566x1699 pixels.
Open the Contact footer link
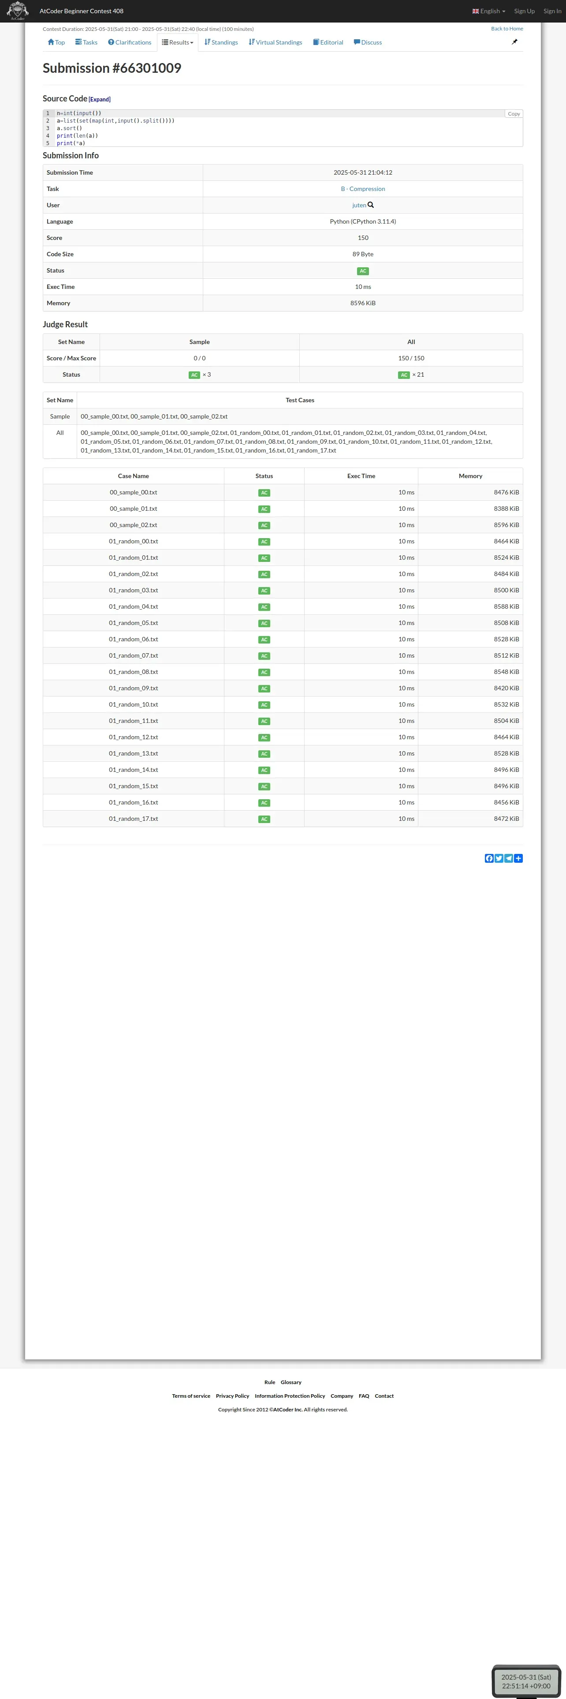pyautogui.click(x=384, y=1396)
